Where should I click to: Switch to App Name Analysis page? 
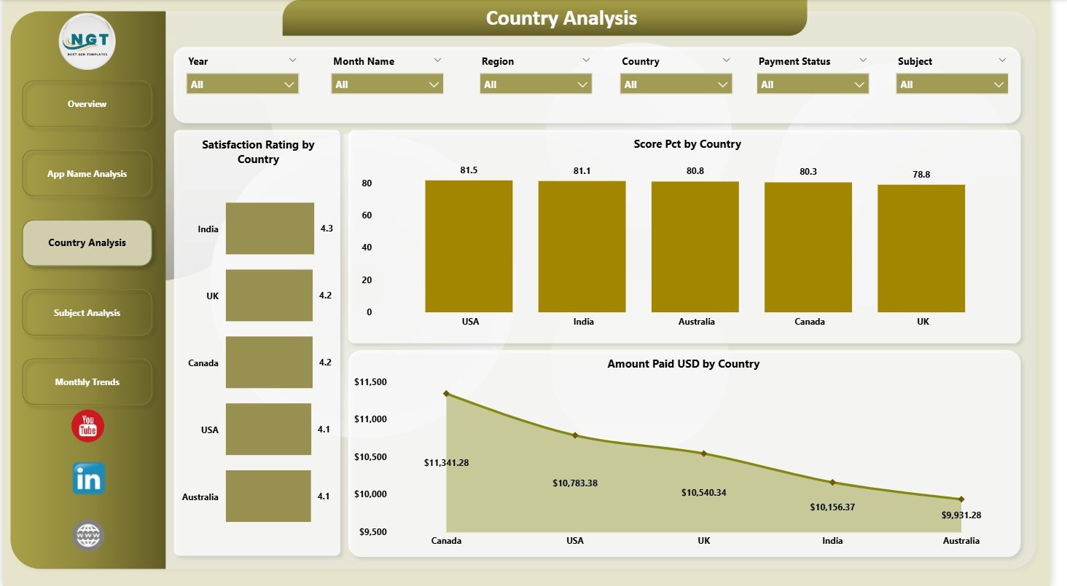(x=87, y=173)
